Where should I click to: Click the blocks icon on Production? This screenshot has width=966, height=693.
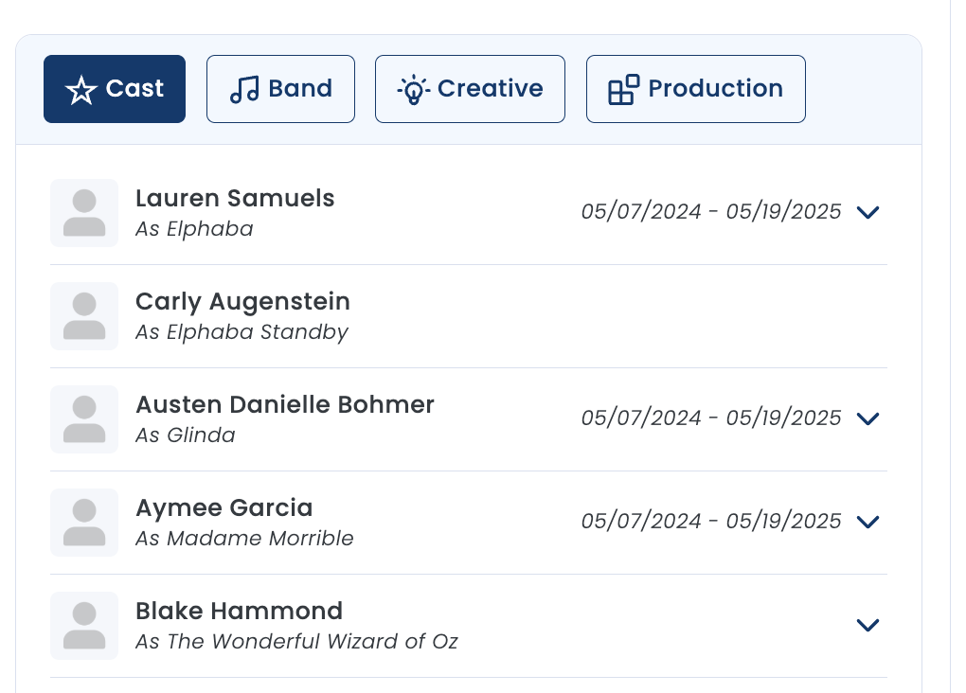click(x=624, y=90)
